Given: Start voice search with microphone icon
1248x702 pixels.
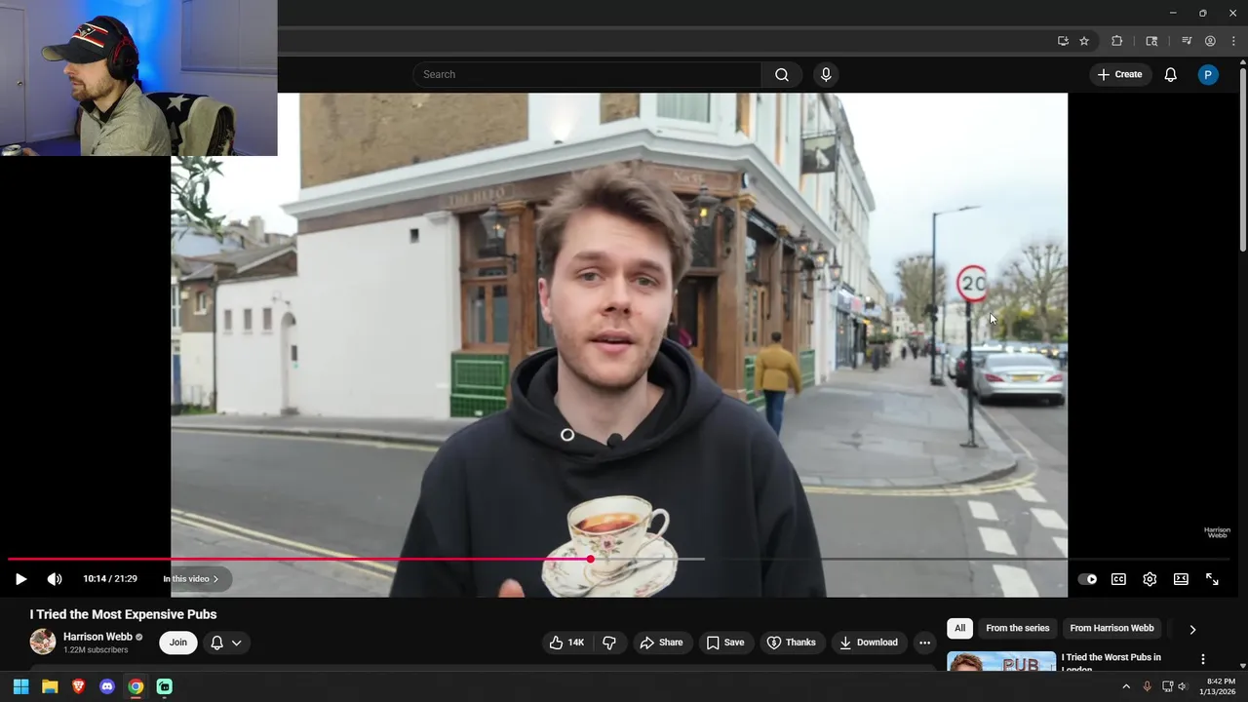Looking at the screenshot, I should tap(826, 74).
